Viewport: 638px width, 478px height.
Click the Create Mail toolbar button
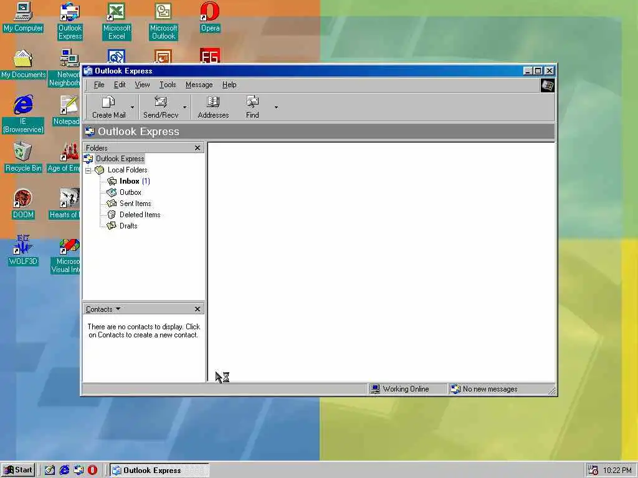pos(108,107)
